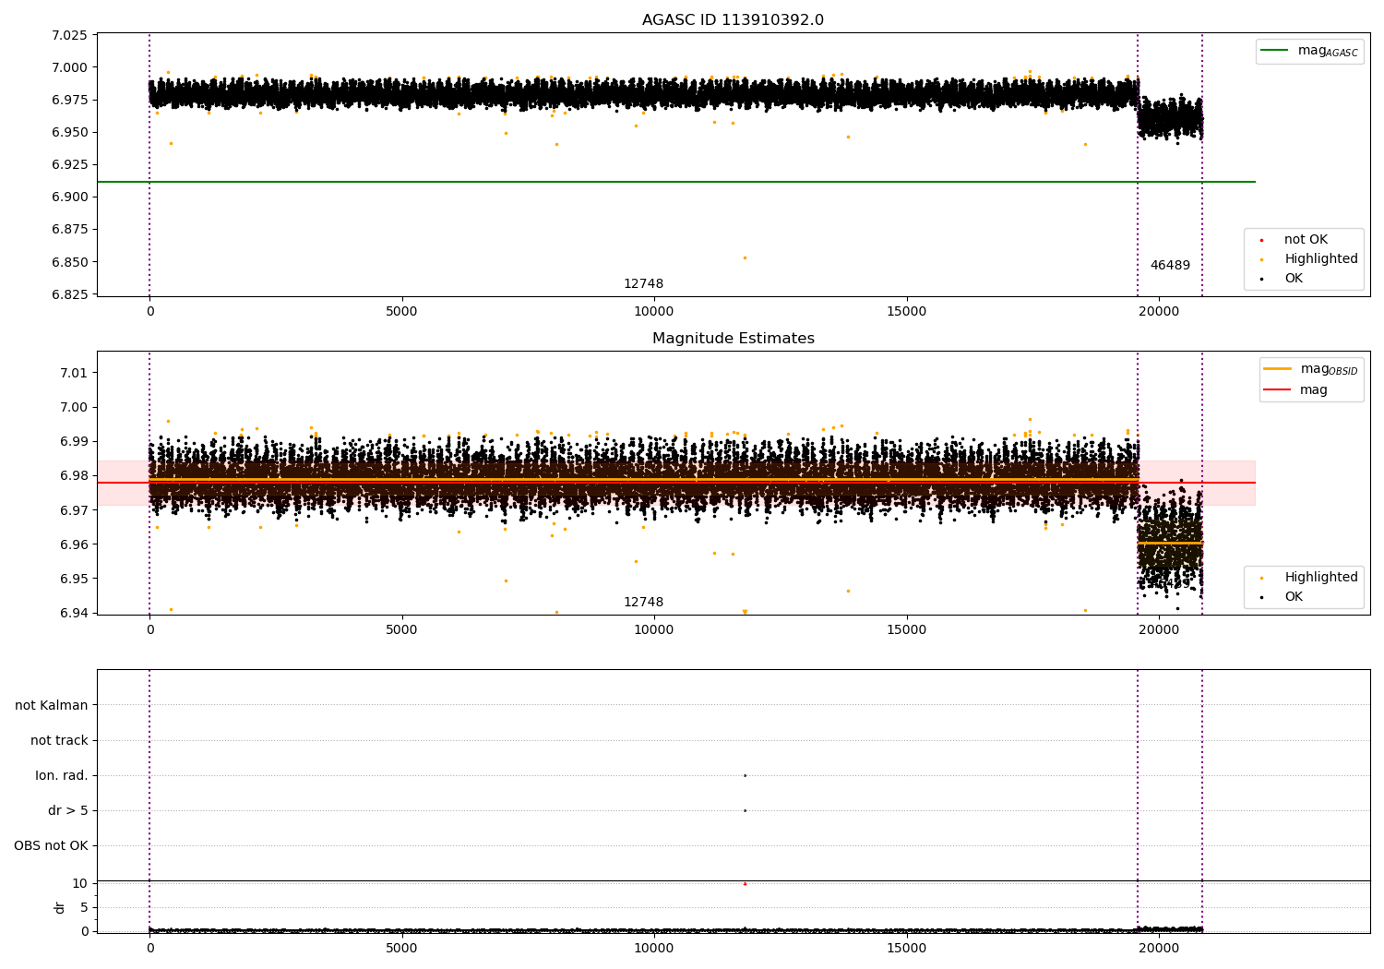Click the black OK marker in top plot legend

coord(1261,279)
